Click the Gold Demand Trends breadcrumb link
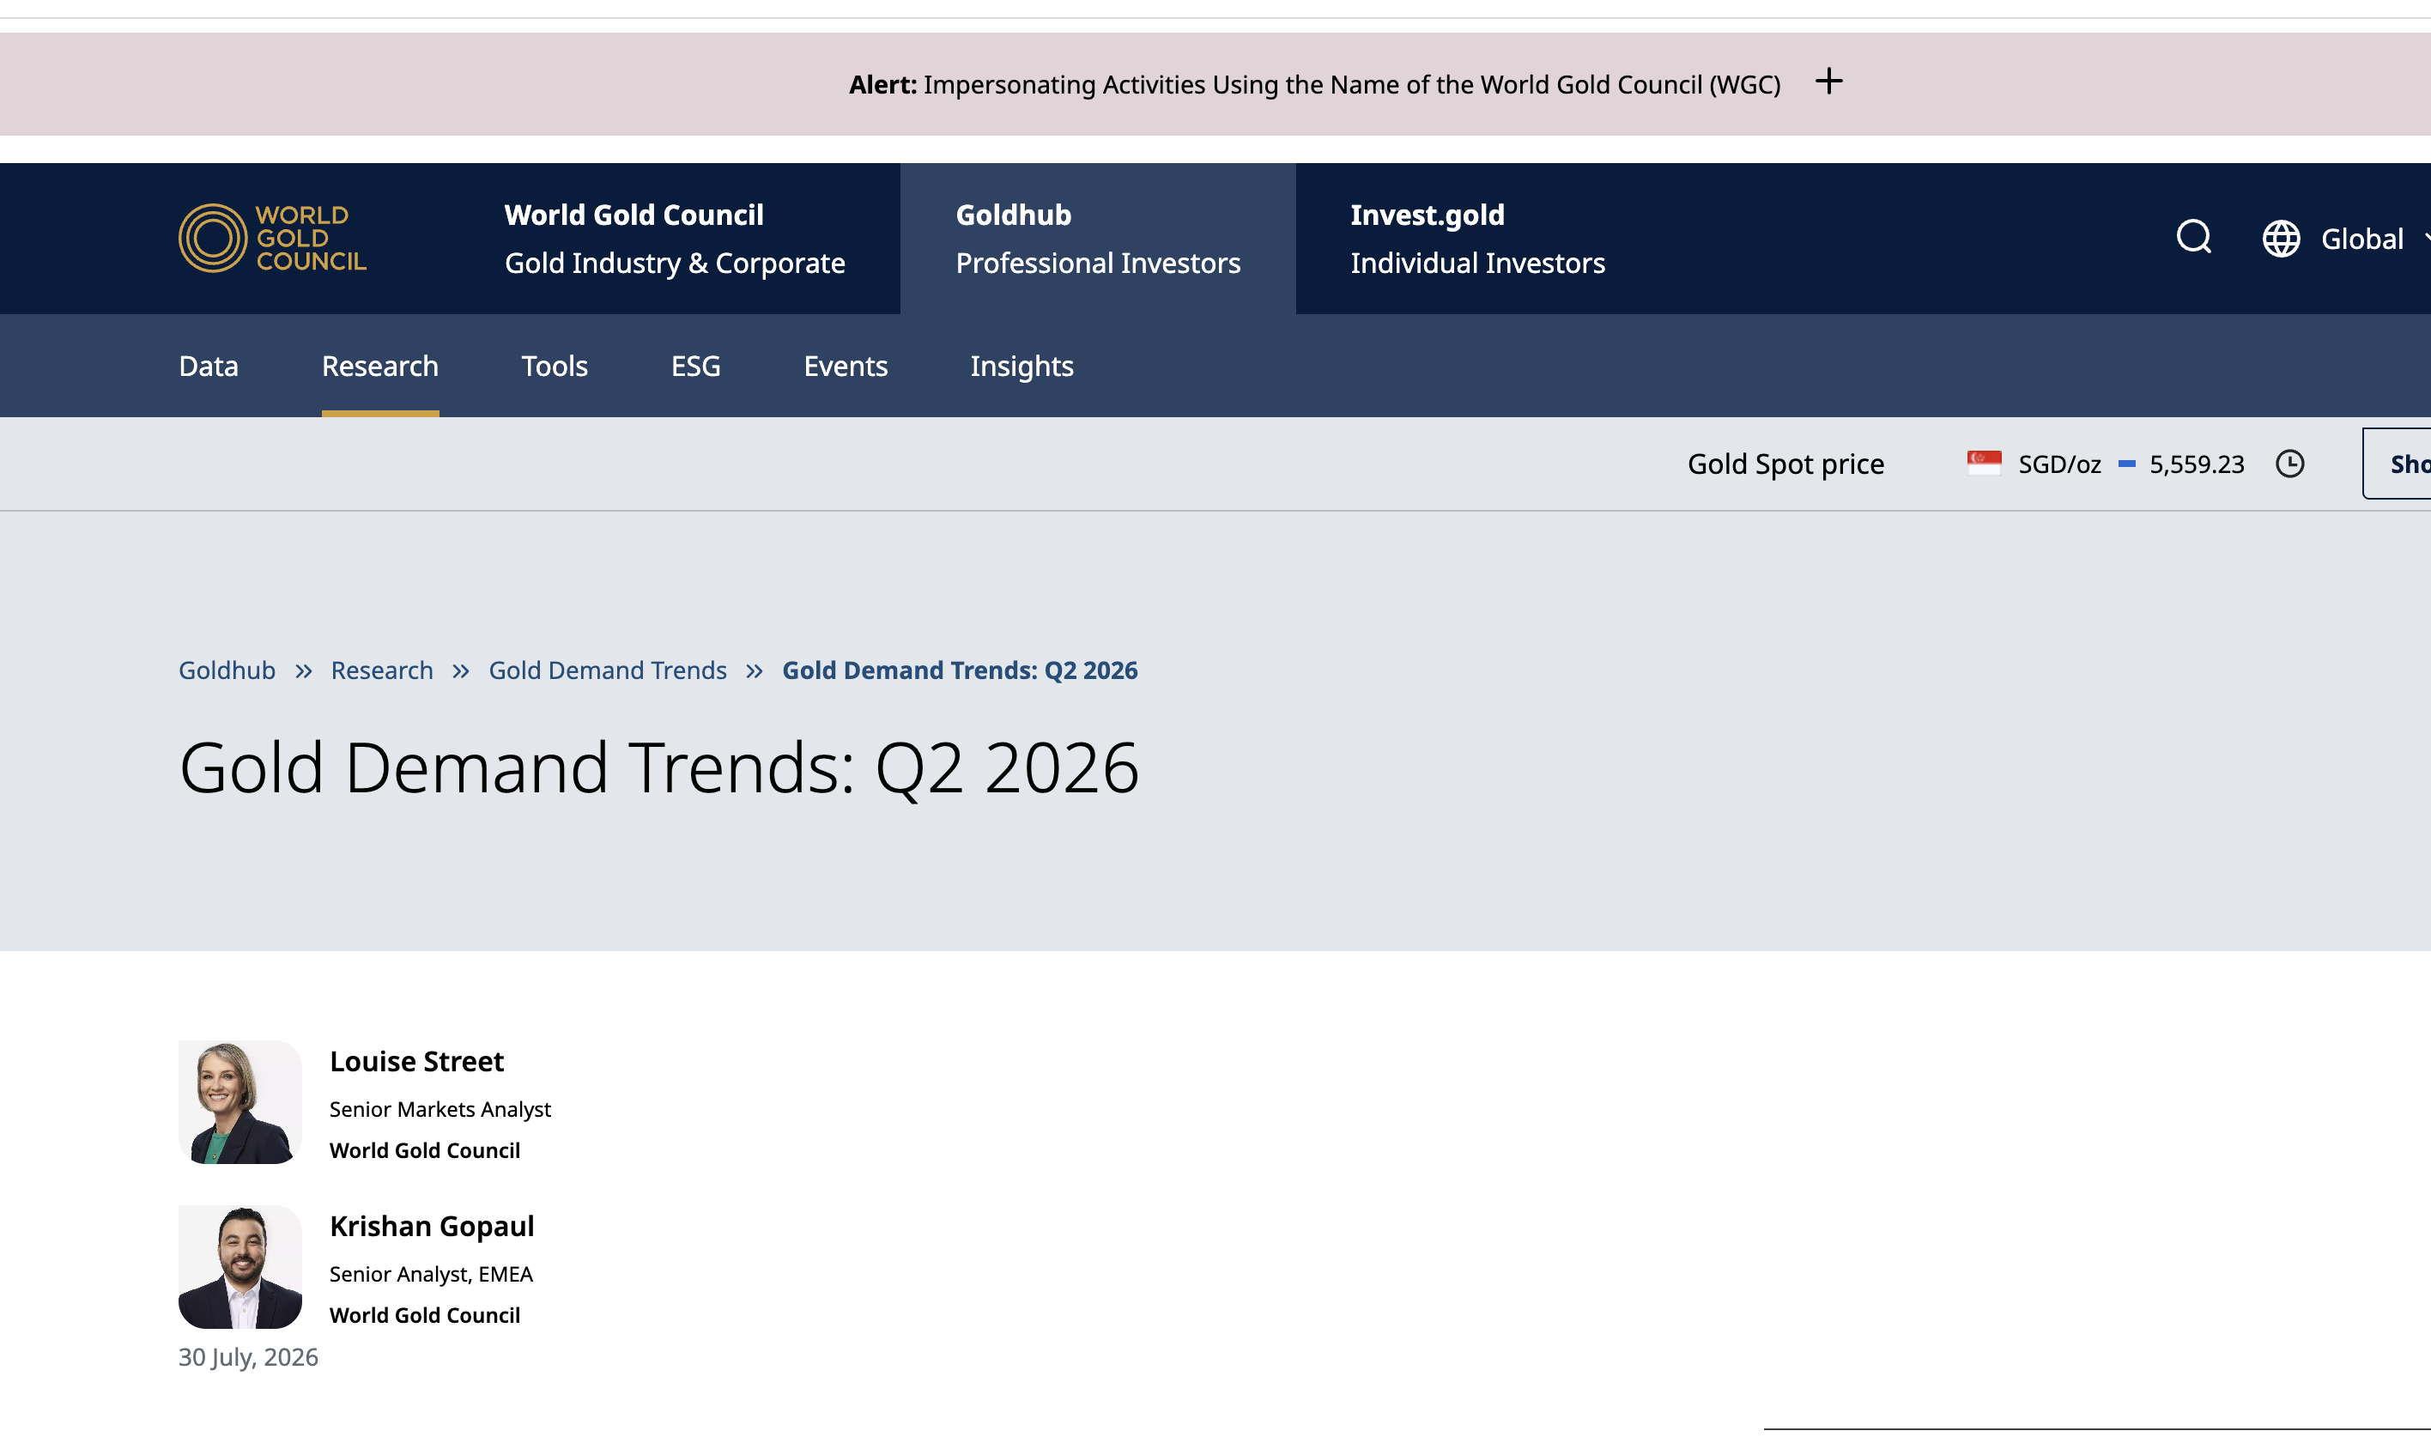Viewport: 2431px width, 1437px height. coord(607,670)
